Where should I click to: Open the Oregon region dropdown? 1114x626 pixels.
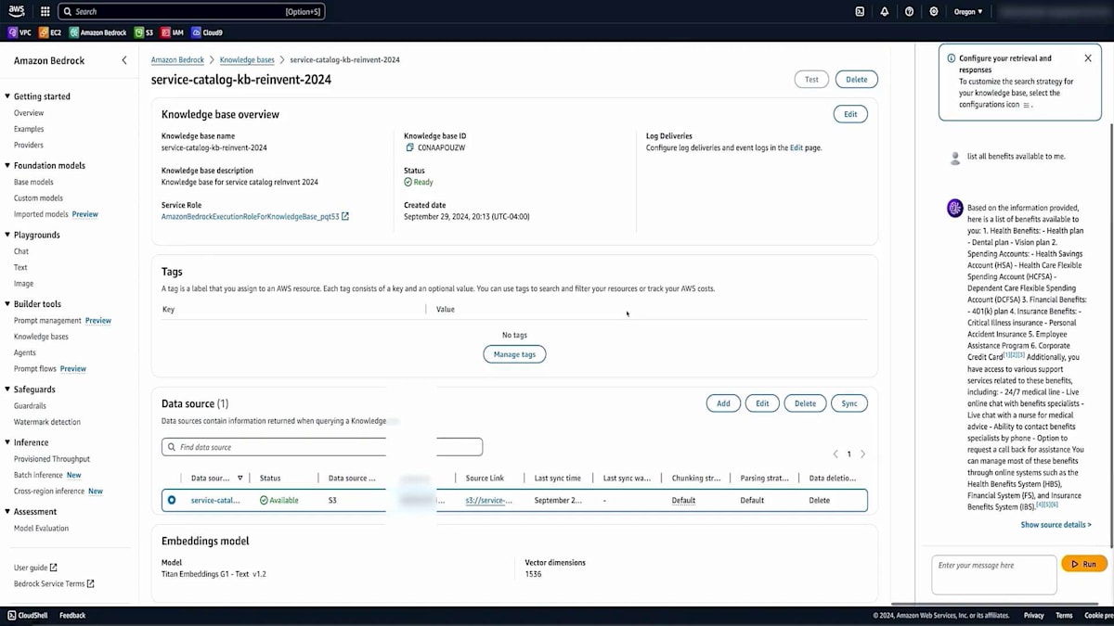coord(967,12)
